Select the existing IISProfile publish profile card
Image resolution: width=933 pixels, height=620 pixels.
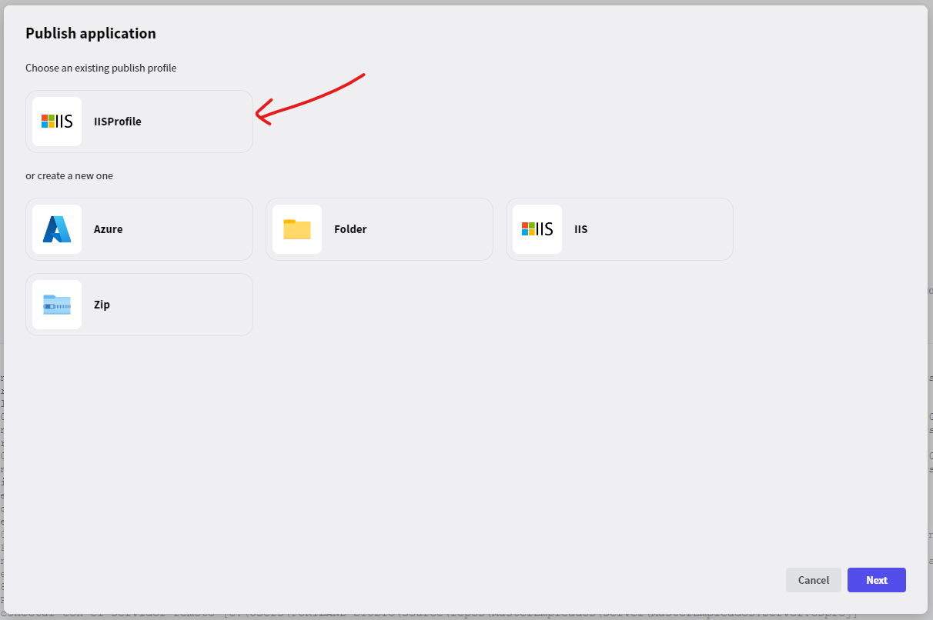pyautogui.click(x=139, y=122)
